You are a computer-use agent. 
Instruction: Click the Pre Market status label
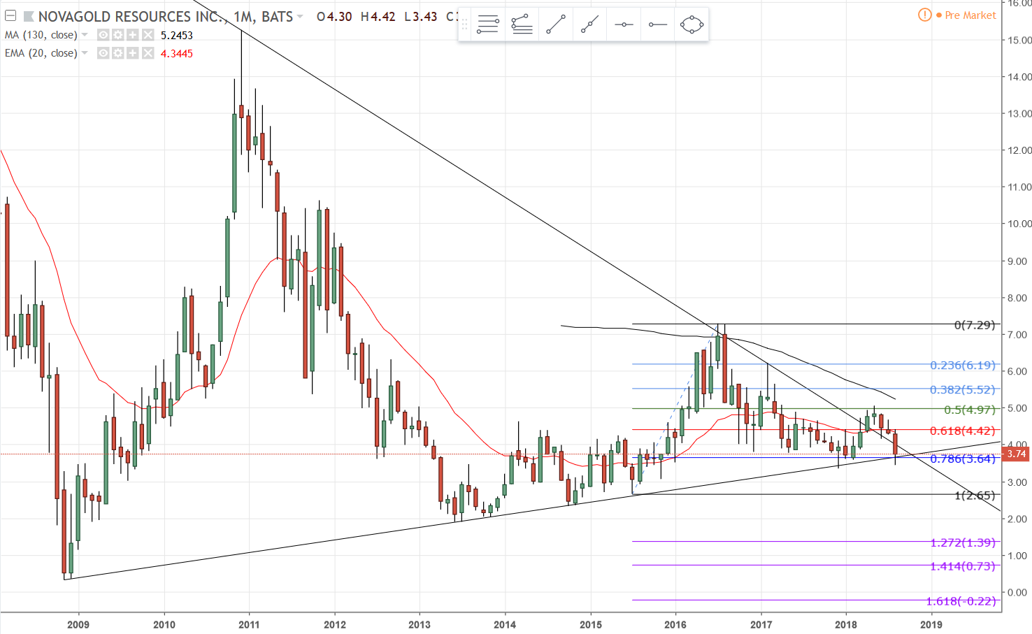point(970,15)
